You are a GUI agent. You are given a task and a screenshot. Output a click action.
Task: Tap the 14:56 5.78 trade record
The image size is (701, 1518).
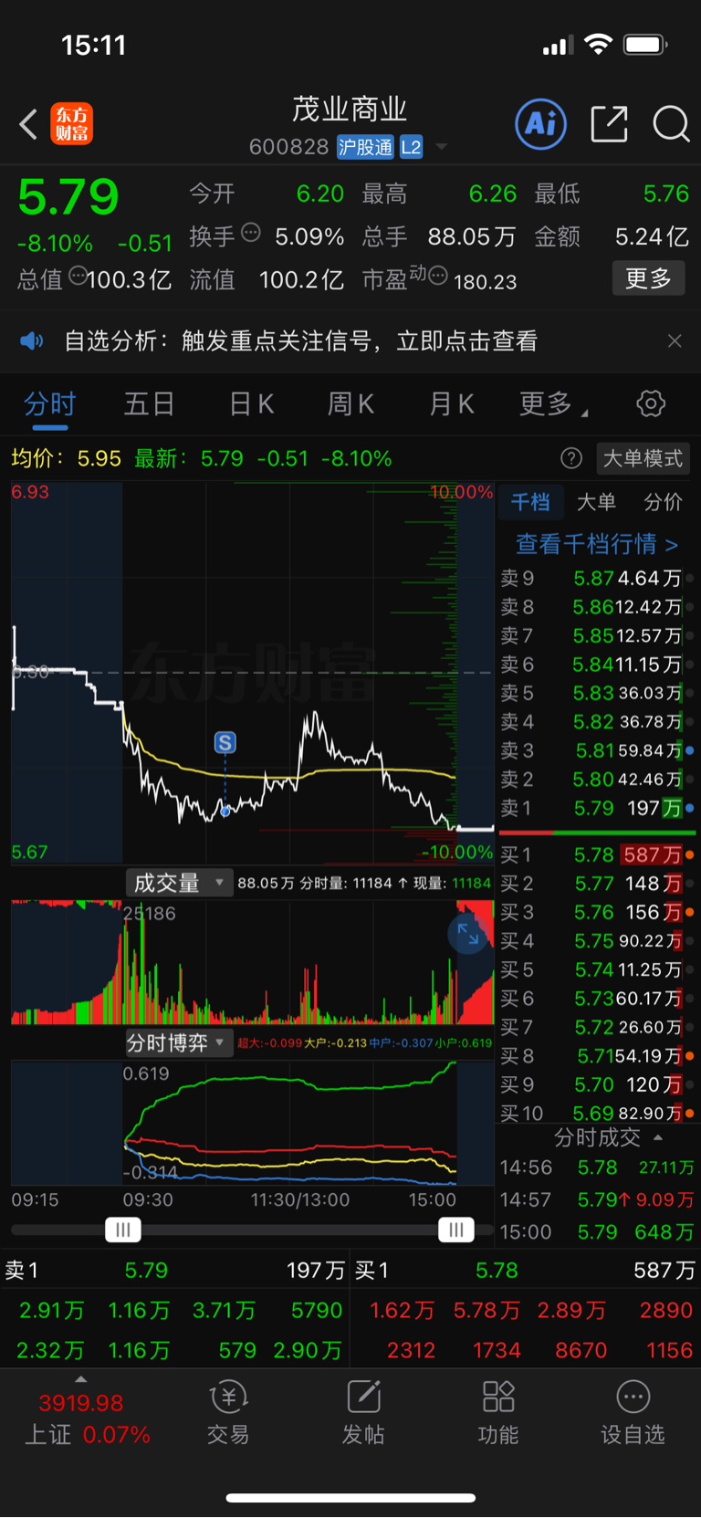tap(597, 1168)
